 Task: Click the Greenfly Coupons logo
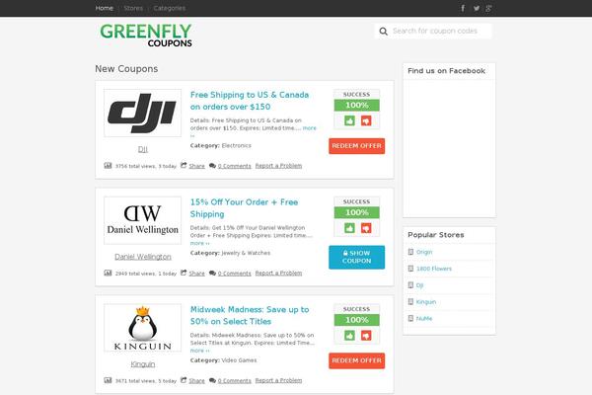[x=146, y=36]
